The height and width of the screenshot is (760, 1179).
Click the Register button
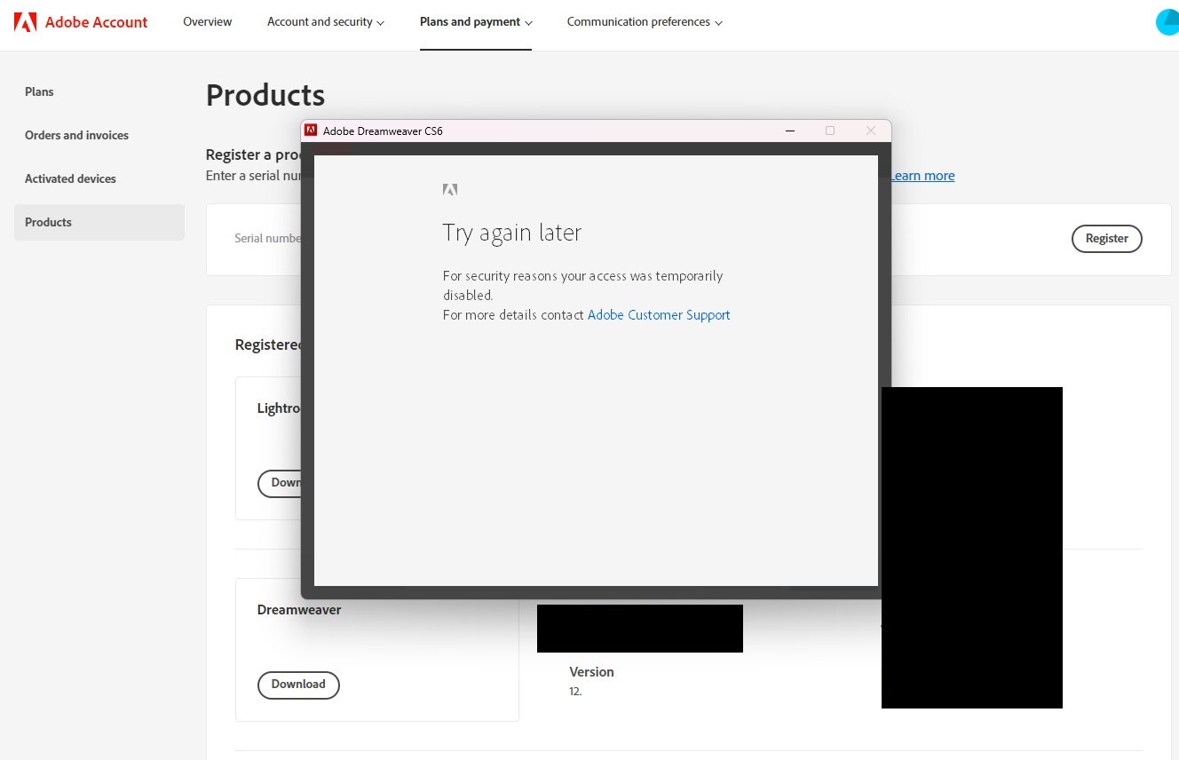(1106, 238)
